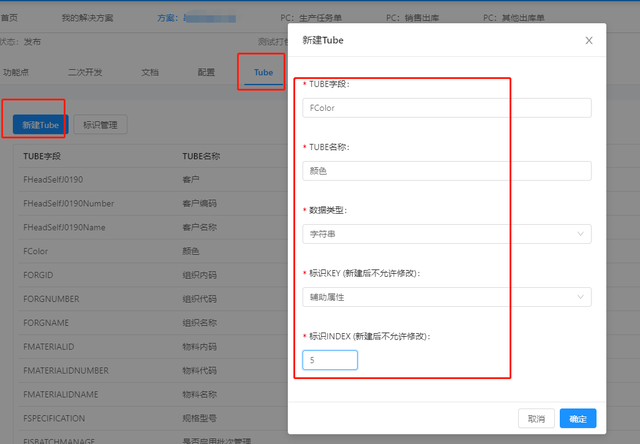Select the FMATERIALID table row

coord(153,347)
